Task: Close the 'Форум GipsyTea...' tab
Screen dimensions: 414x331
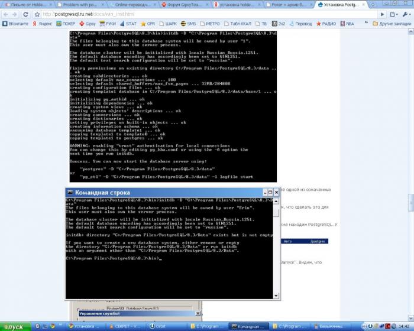Action: click(x=208, y=5)
